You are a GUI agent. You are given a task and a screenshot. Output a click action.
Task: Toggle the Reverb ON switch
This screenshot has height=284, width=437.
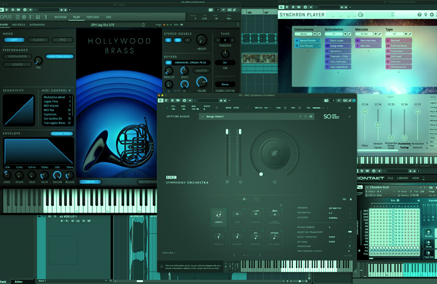(x=168, y=63)
